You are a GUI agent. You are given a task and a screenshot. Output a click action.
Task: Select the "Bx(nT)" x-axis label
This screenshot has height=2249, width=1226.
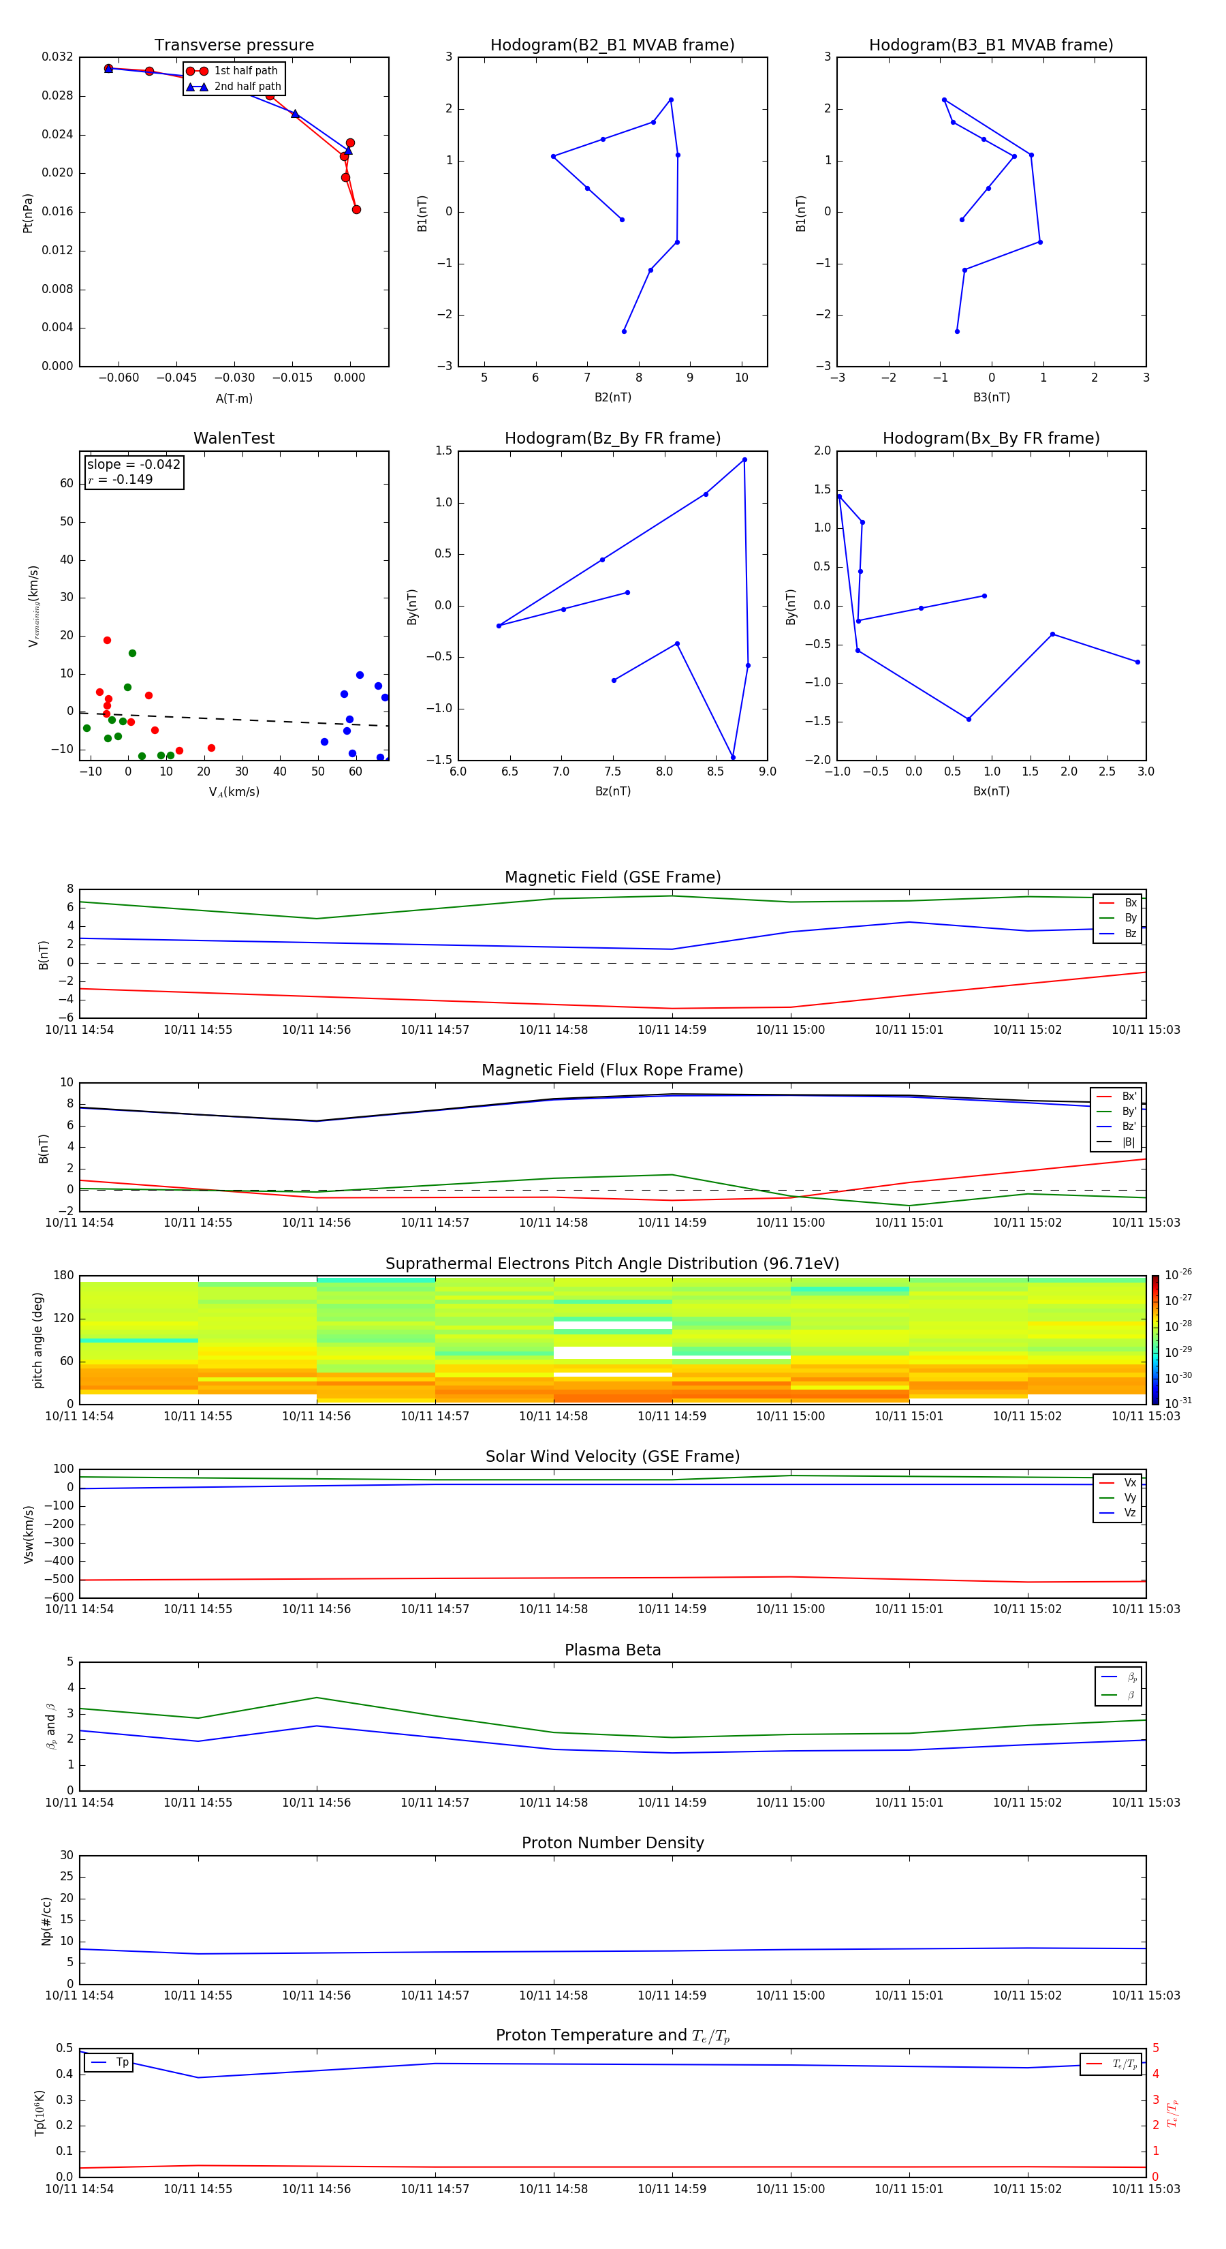pos(991,791)
